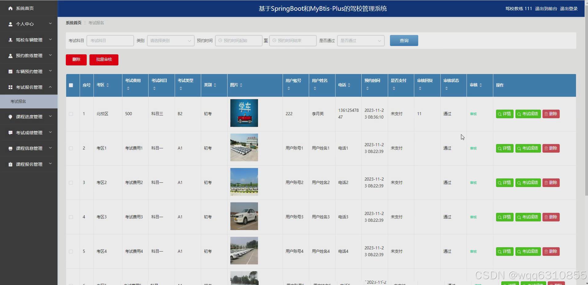The image size is (588, 285).
Task: Click the icon beside 驾校车辆管理
Action: [10, 40]
